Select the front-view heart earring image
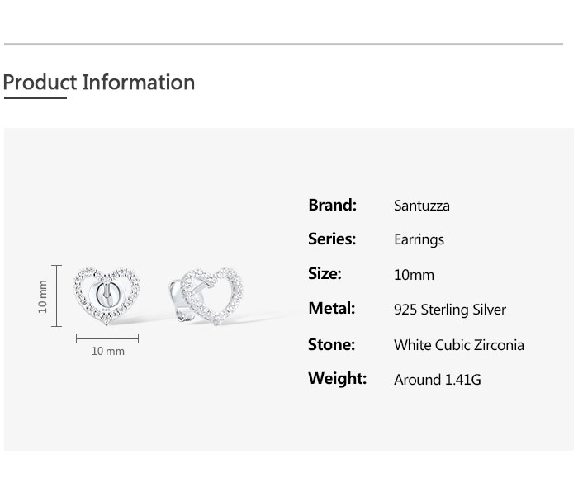578x492 pixels. (107, 295)
